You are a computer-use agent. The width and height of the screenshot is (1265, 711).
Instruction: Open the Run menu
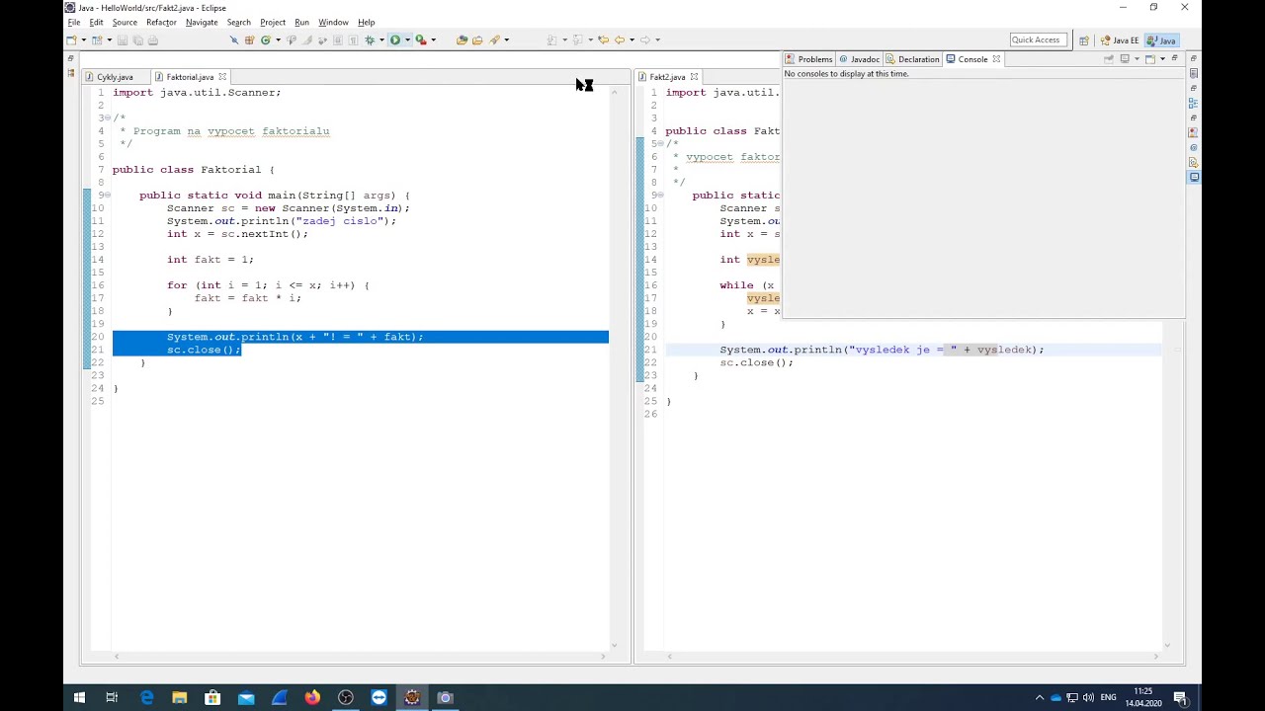pos(301,22)
